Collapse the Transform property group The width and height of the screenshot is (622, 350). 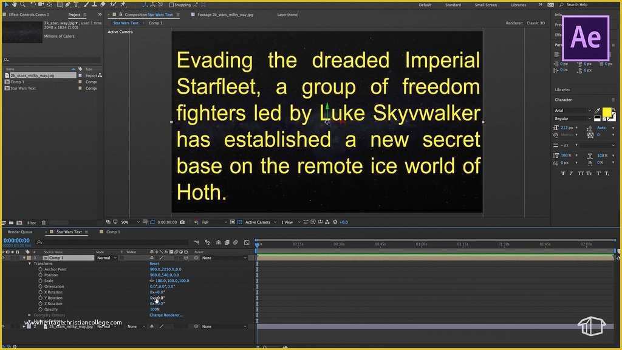[29, 264]
